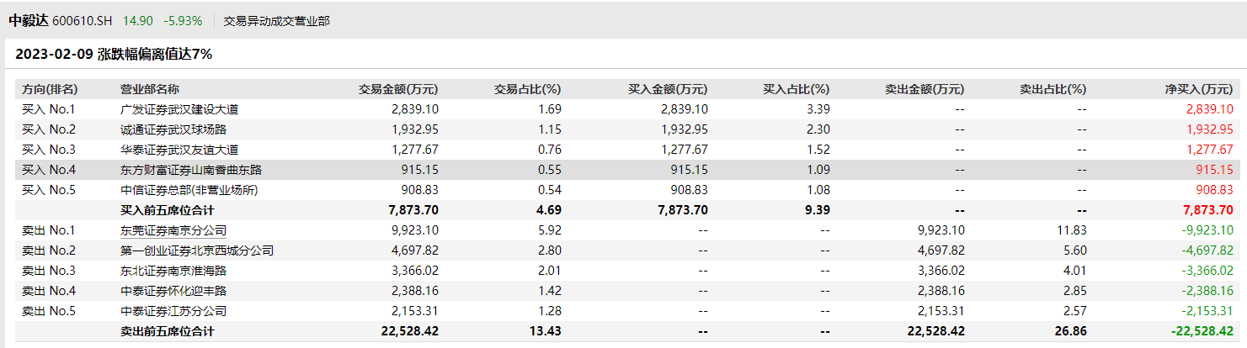Screen dimensions: 1247x348
Task: Open 中泰证券怀化迎丰路 brokerage link
Action: click(173, 291)
